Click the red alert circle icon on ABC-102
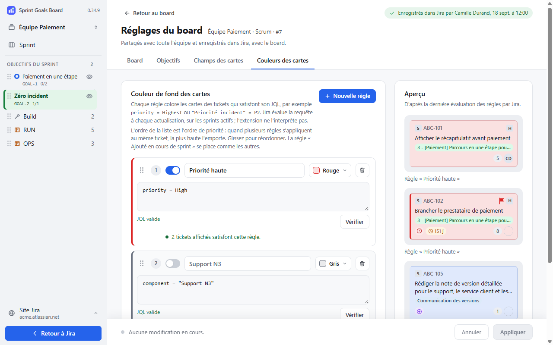 point(419,231)
